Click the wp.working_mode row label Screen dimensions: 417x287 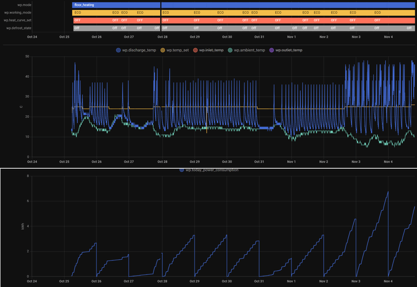[18, 13]
